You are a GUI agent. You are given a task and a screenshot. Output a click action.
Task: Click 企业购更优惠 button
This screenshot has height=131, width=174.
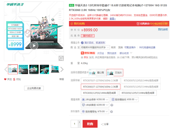tap(34, 88)
